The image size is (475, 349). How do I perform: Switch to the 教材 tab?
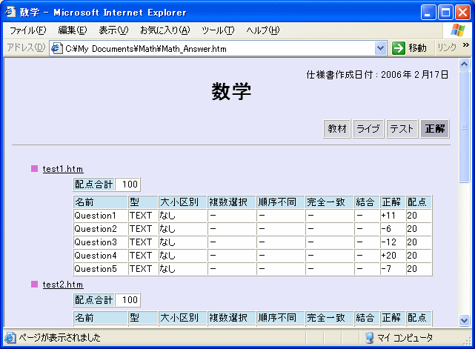(337, 129)
